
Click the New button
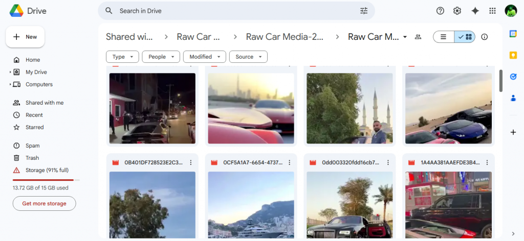pyautogui.click(x=25, y=37)
